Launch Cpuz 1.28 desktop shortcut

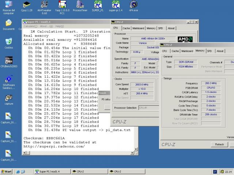pyautogui.click(x=27, y=6)
